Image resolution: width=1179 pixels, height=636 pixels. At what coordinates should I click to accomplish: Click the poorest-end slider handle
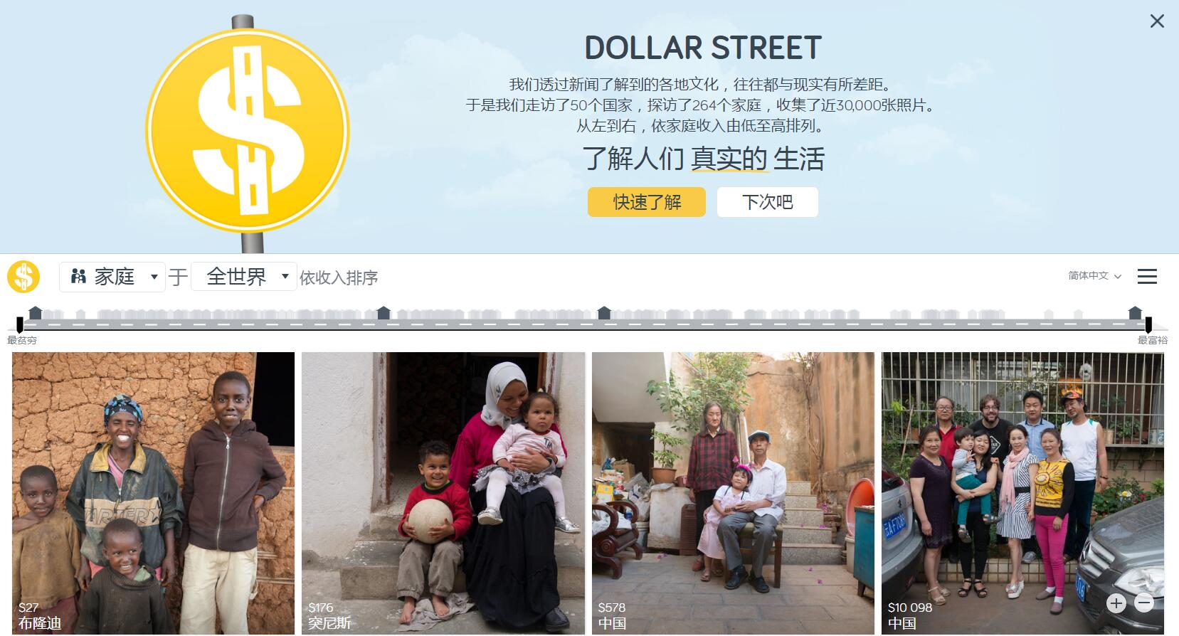click(x=20, y=325)
